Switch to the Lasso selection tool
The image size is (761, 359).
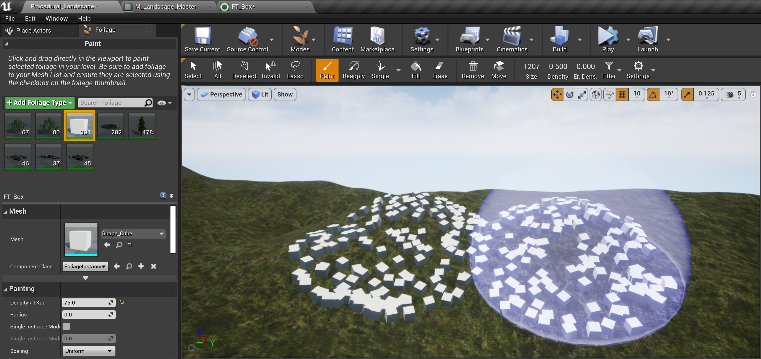click(x=295, y=70)
